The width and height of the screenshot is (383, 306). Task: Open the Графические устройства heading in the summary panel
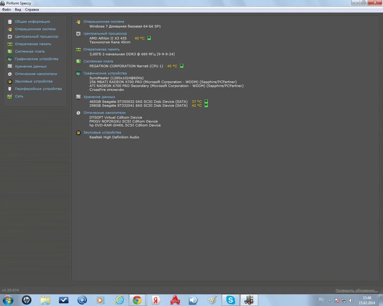tap(105, 73)
